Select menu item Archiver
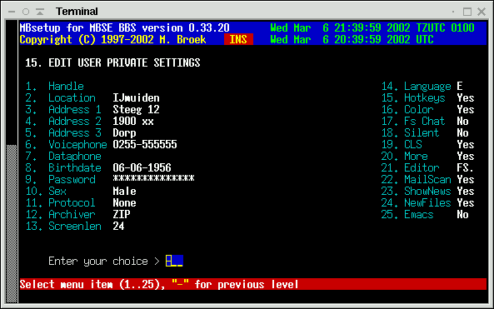494x309 pixels. click(x=61, y=214)
